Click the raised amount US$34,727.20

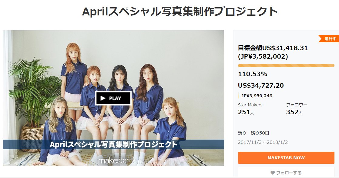click(x=261, y=86)
